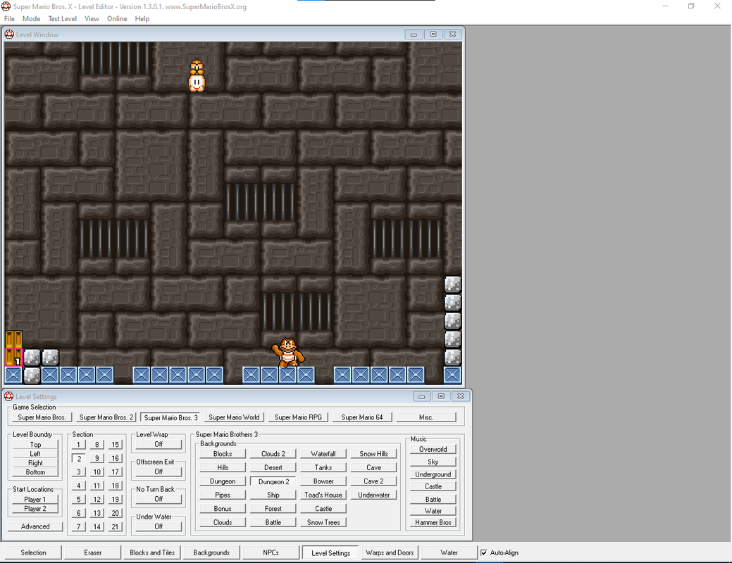Choose the Toad's House background
The width and height of the screenshot is (732, 563).
[323, 495]
